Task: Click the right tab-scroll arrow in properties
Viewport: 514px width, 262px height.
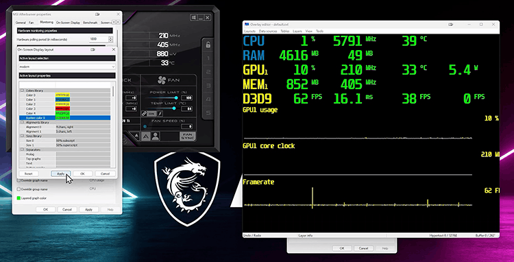Action: [118, 23]
